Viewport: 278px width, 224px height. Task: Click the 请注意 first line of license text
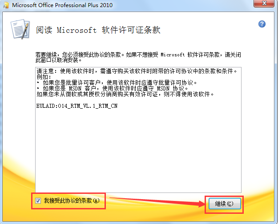[137, 71]
